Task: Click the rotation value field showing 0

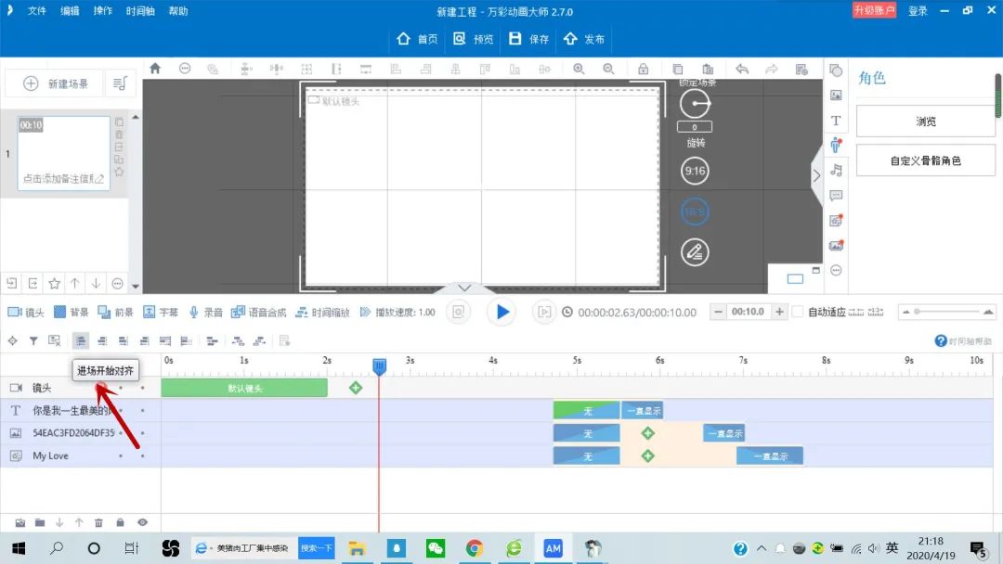Action: click(695, 127)
